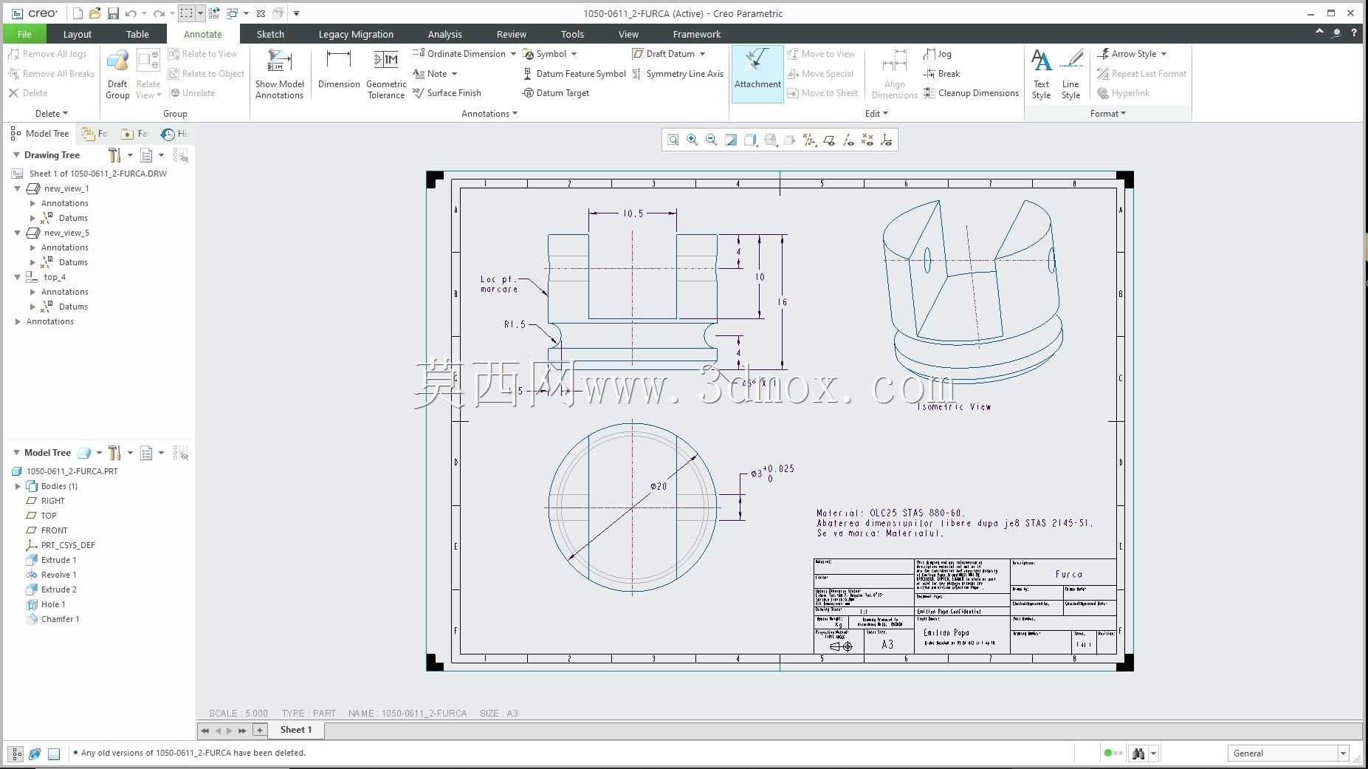1368x769 pixels.
Task: Select the Sheet 1 tab
Action: coord(295,730)
